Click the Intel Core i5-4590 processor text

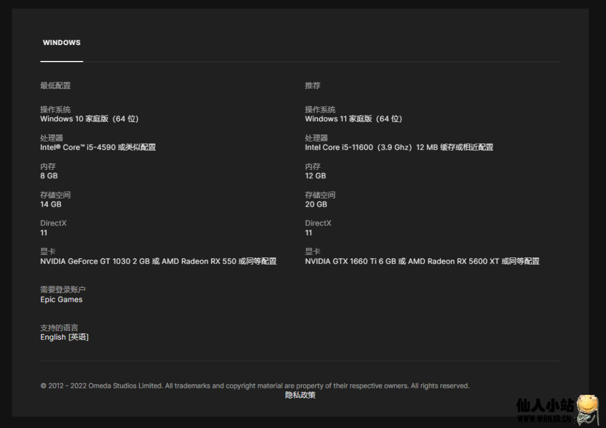click(x=98, y=147)
